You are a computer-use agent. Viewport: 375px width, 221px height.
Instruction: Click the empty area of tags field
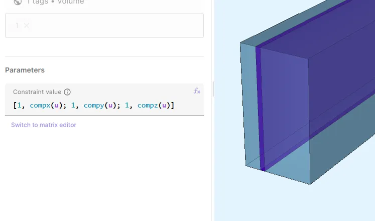[x=115, y=25]
